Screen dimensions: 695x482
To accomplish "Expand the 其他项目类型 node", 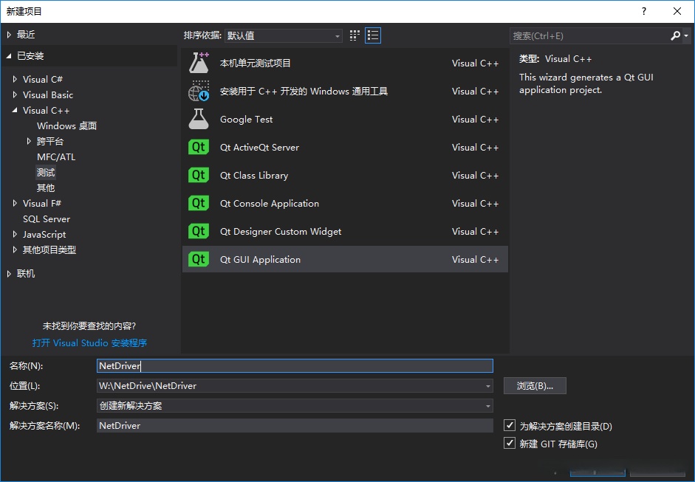I will pyautogui.click(x=15, y=250).
